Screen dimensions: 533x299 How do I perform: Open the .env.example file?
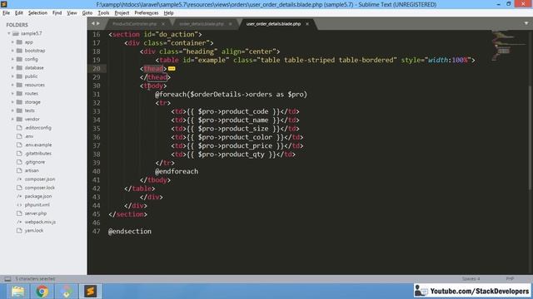(x=38, y=145)
